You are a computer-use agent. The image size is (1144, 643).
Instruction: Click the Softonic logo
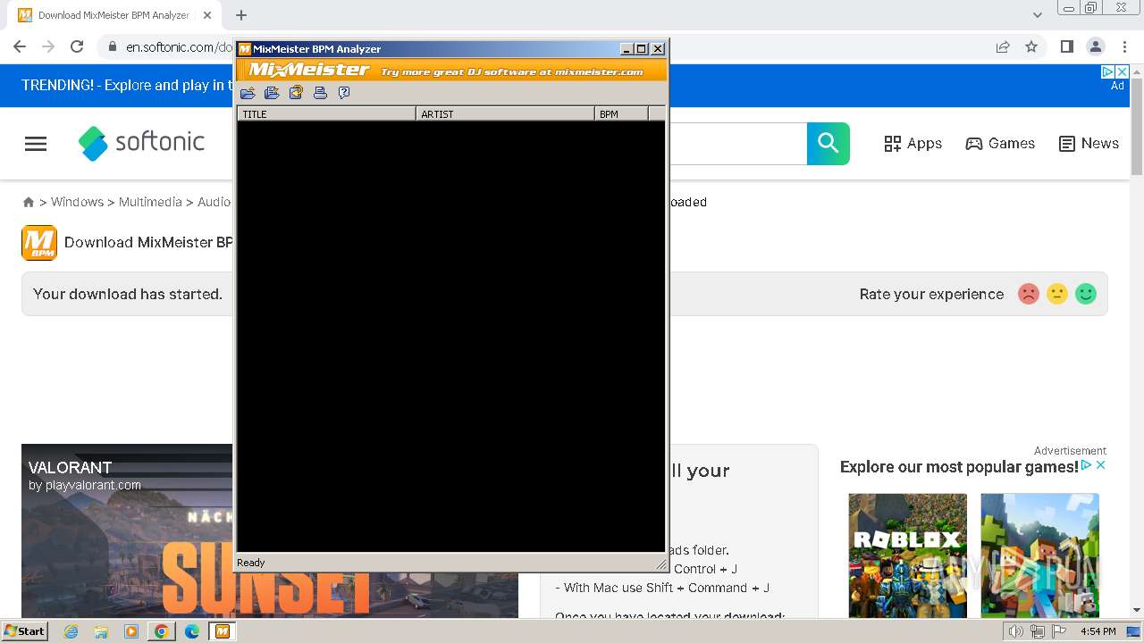coord(141,143)
